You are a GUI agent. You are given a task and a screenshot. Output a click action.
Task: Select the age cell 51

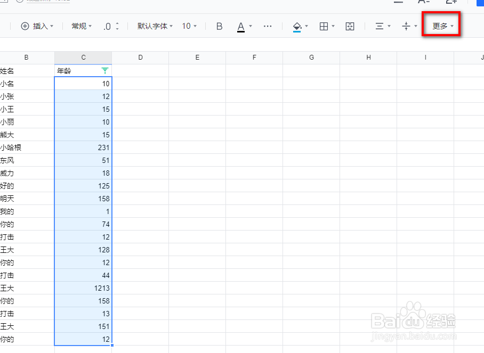click(x=83, y=160)
